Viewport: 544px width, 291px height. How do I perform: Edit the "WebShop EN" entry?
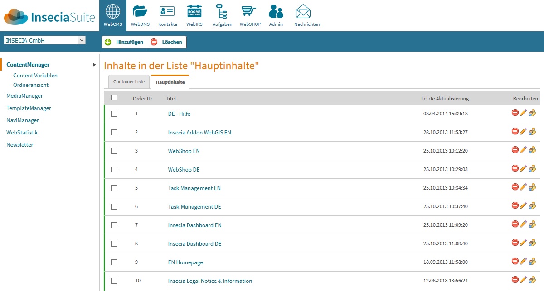(523, 150)
